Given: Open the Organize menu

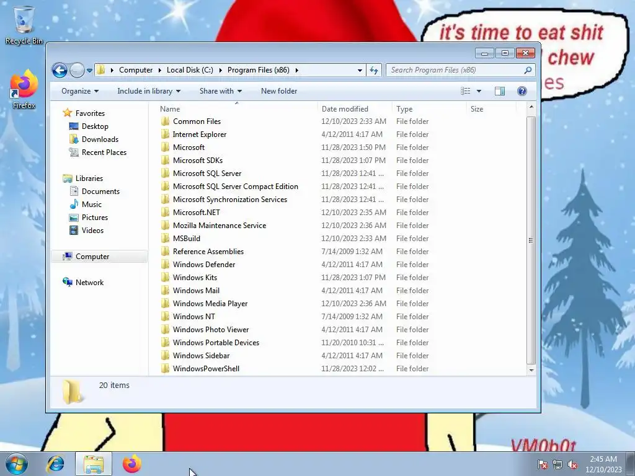Looking at the screenshot, I should 80,91.
